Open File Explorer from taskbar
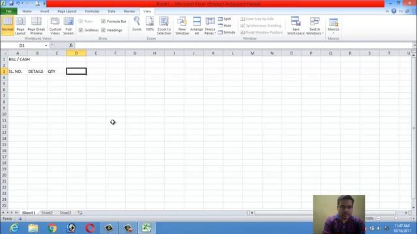Viewport: 417px width, 234px height. 33,228
